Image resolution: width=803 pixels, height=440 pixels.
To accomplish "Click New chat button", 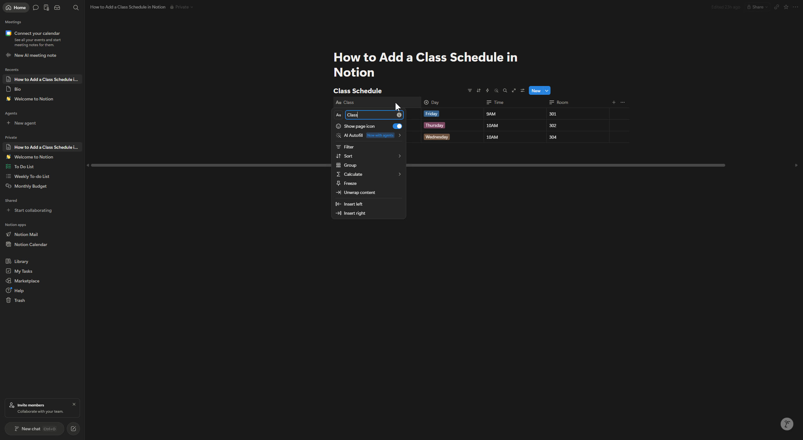I will pyautogui.click(x=35, y=429).
